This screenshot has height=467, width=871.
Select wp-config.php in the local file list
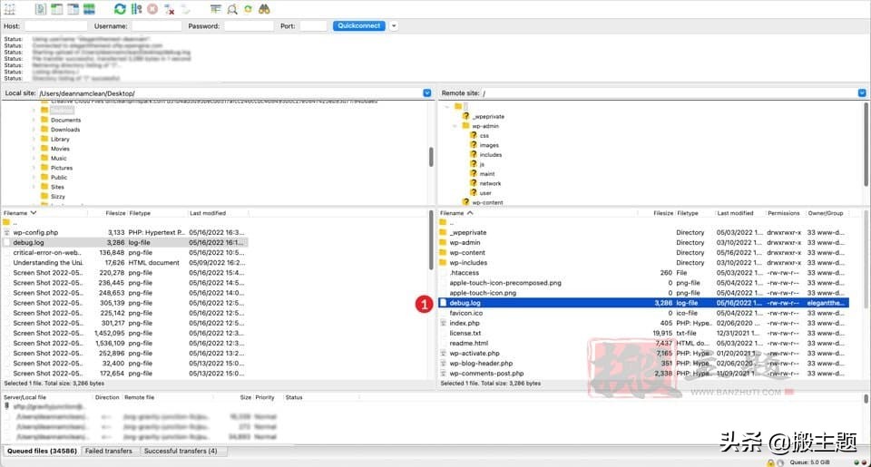35,233
